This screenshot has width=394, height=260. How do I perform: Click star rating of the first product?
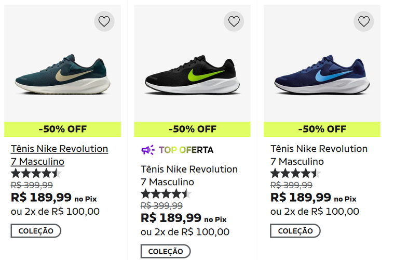[36, 173]
